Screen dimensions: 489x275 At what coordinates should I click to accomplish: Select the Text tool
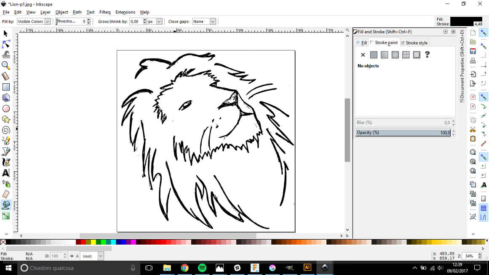(x=5, y=173)
